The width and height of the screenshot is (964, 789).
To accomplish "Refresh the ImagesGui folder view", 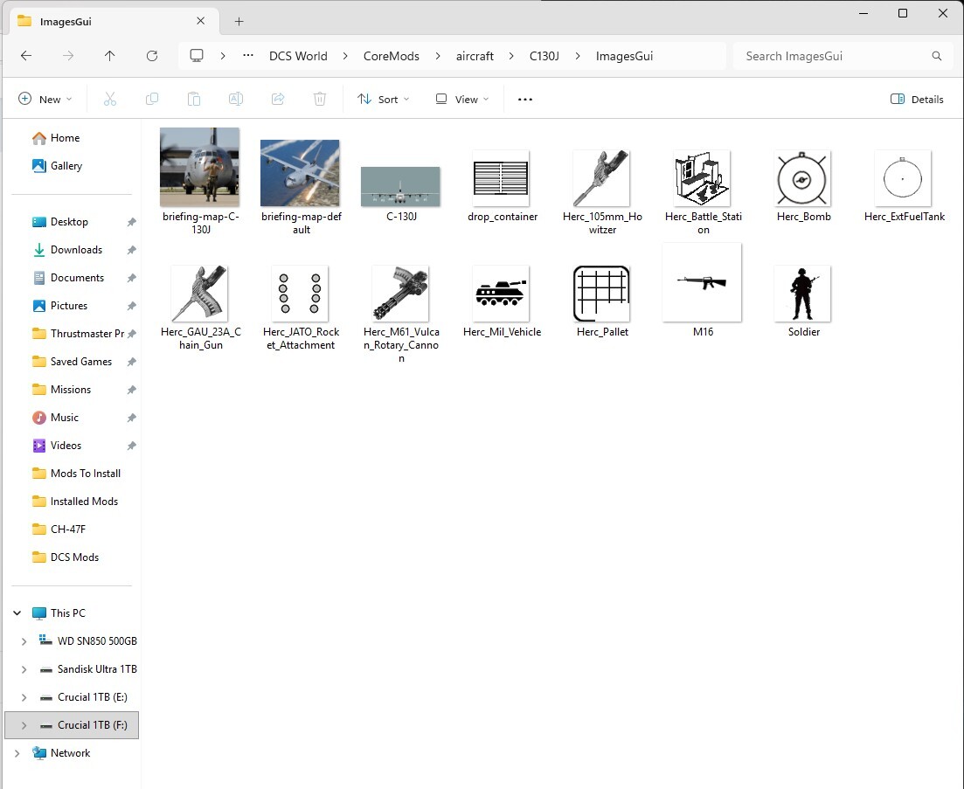I will click(152, 56).
